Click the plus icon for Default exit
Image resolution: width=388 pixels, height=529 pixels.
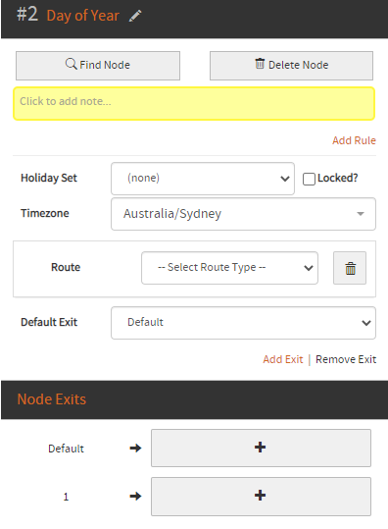click(260, 448)
